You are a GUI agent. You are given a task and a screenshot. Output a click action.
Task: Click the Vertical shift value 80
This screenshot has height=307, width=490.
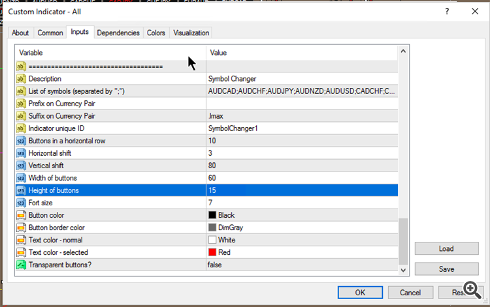[212, 166]
